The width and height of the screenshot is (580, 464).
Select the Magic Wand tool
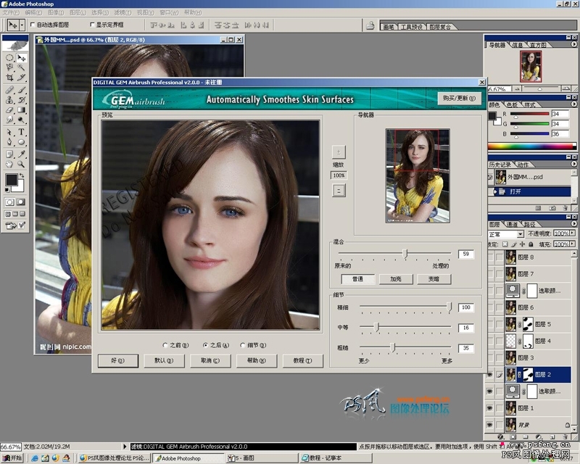[x=22, y=67]
